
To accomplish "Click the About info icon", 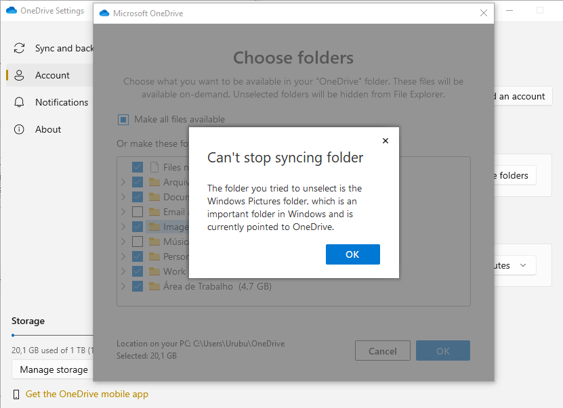I will (x=19, y=129).
